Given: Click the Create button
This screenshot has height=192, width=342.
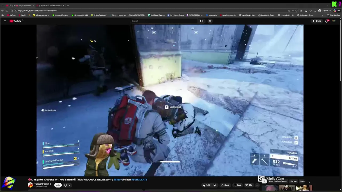Looking at the screenshot, I should point(317,21).
